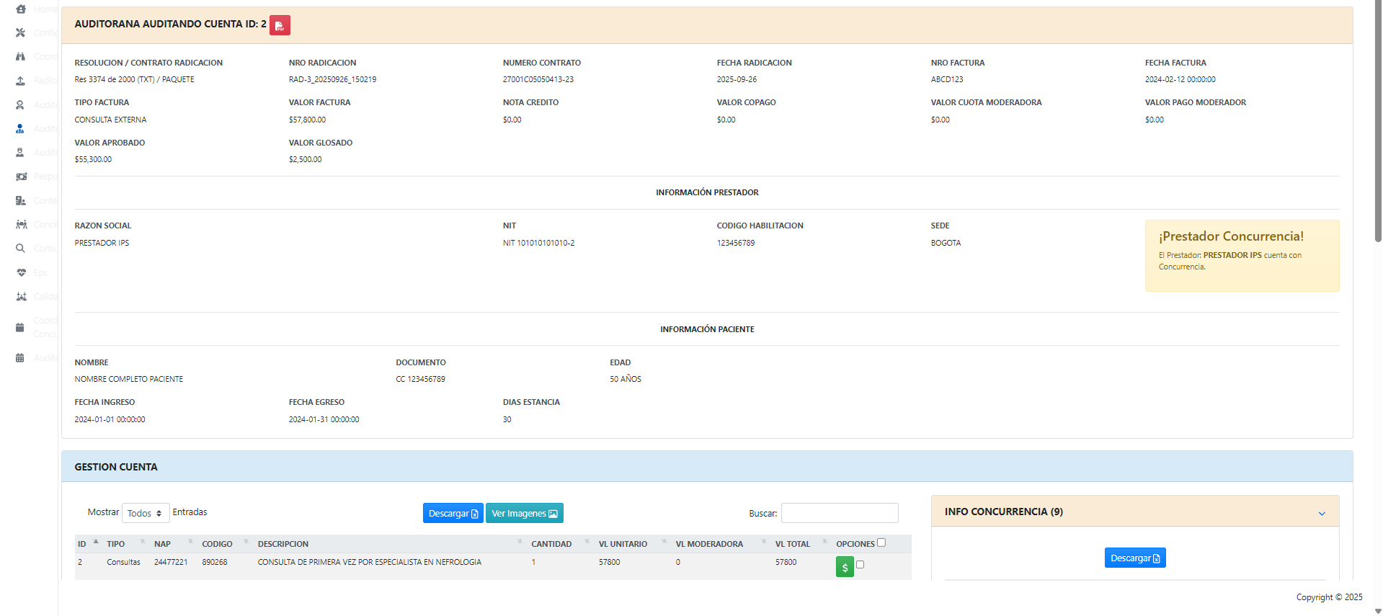
Task: Open the money exchange Respuesta sidebar icon
Action: (x=21, y=177)
